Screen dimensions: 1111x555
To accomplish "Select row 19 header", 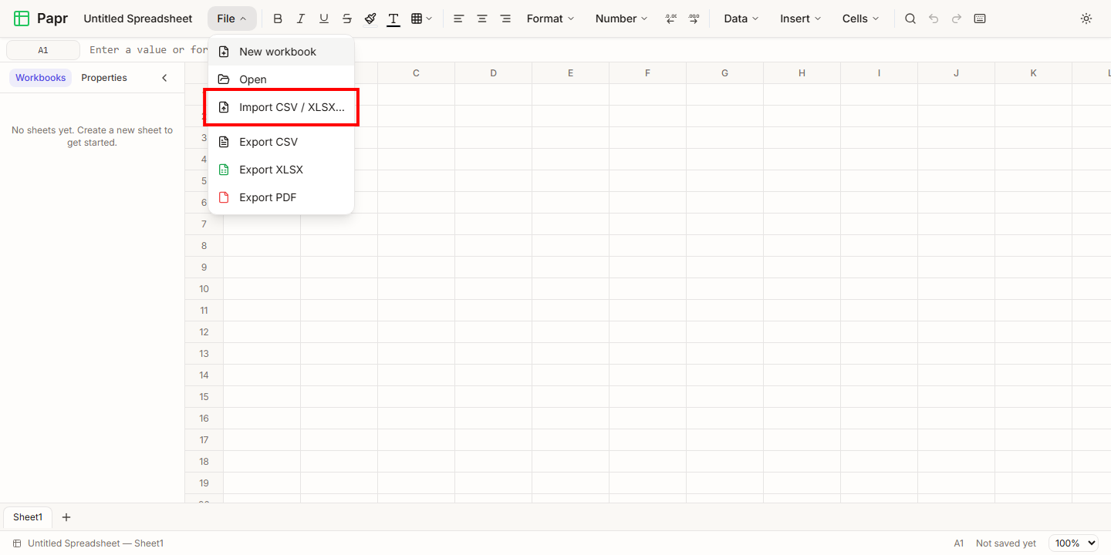I will click(x=204, y=483).
